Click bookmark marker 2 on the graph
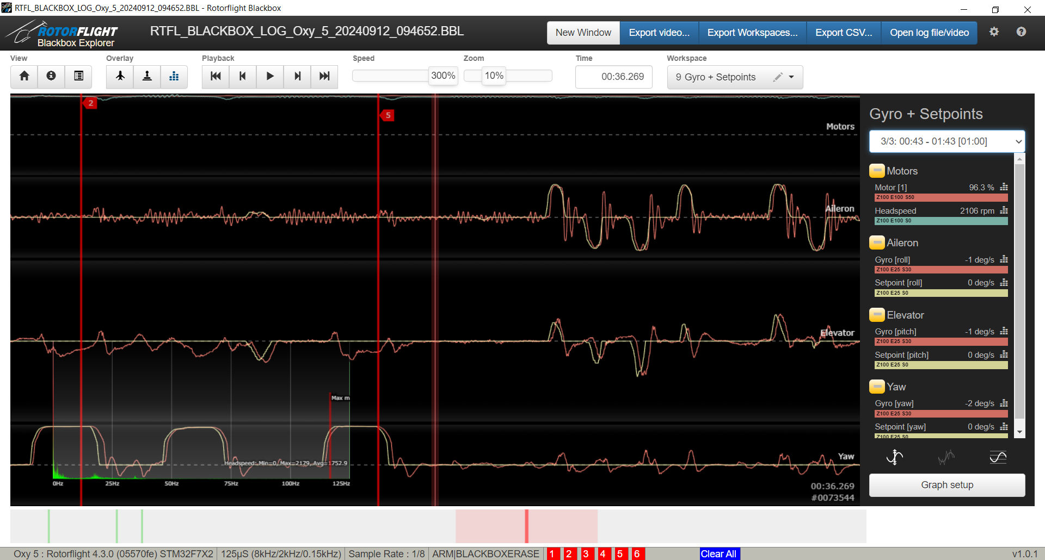 [90, 103]
